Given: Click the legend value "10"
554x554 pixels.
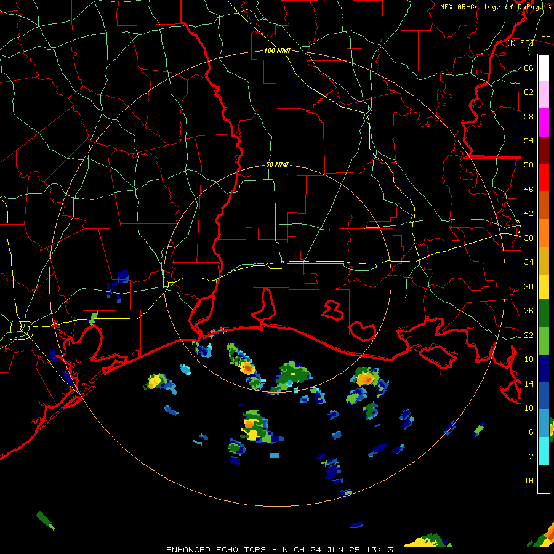Looking at the screenshot, I should pos(529,408).
